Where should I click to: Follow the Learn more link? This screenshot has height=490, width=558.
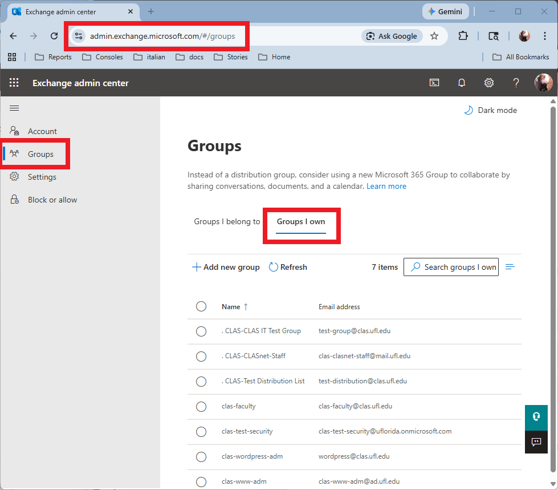[386, 186]
